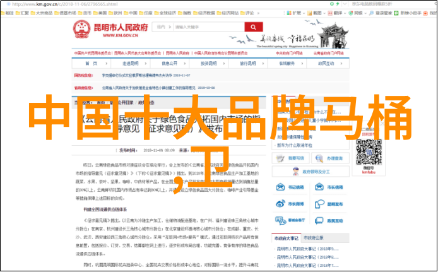
Task: Open the 债基市场 bookmark folder
Action: pos(65,13)
